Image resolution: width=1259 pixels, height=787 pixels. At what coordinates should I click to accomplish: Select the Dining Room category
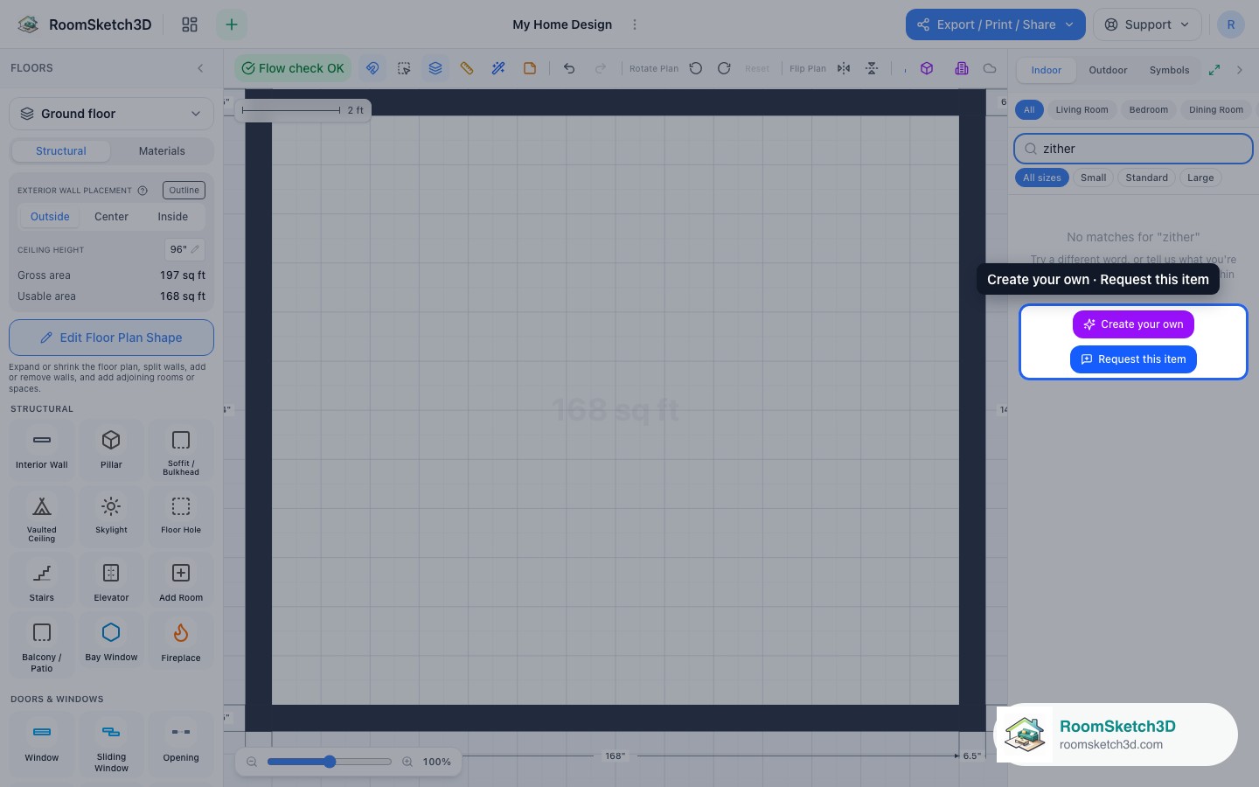[1215, 110]
